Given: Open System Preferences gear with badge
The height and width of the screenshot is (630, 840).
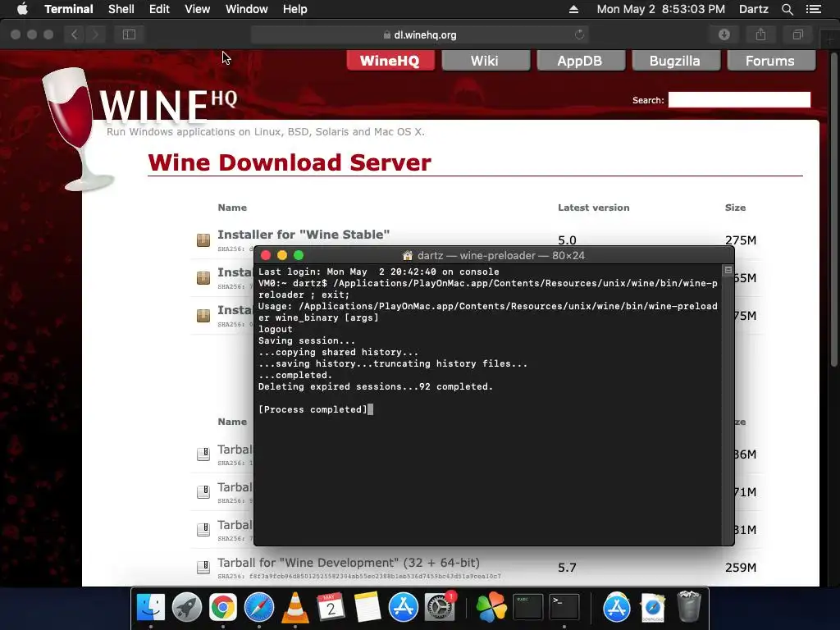Looking at the screenshot, I should tap(440, 608).
